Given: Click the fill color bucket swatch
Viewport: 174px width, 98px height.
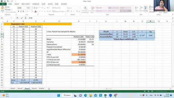Looking at the screenshot, I should click(32, 11).
